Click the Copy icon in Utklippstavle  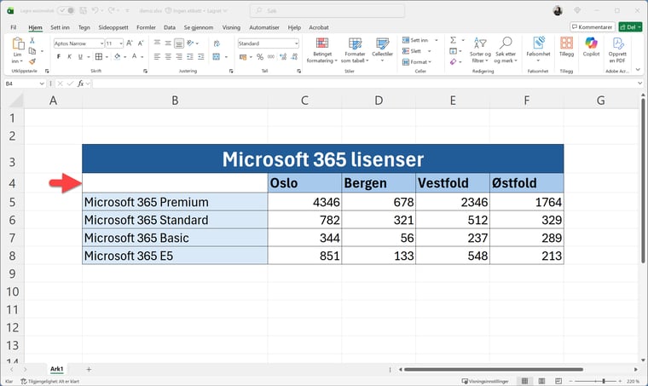(32, 51)
